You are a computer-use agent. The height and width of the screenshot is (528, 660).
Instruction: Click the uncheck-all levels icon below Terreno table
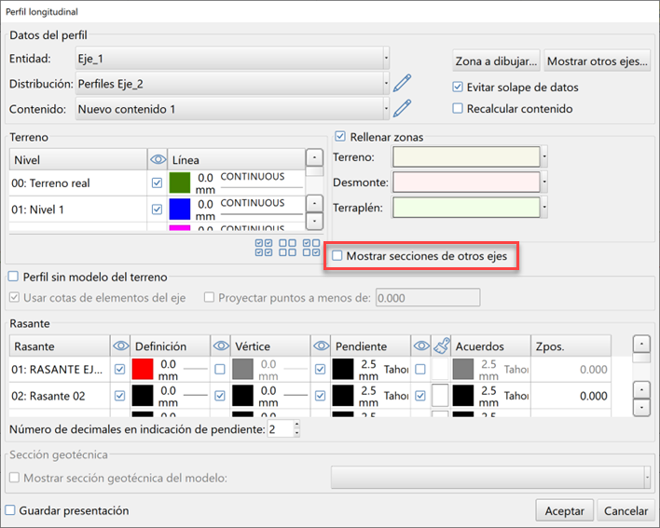(x=288, y=247)
